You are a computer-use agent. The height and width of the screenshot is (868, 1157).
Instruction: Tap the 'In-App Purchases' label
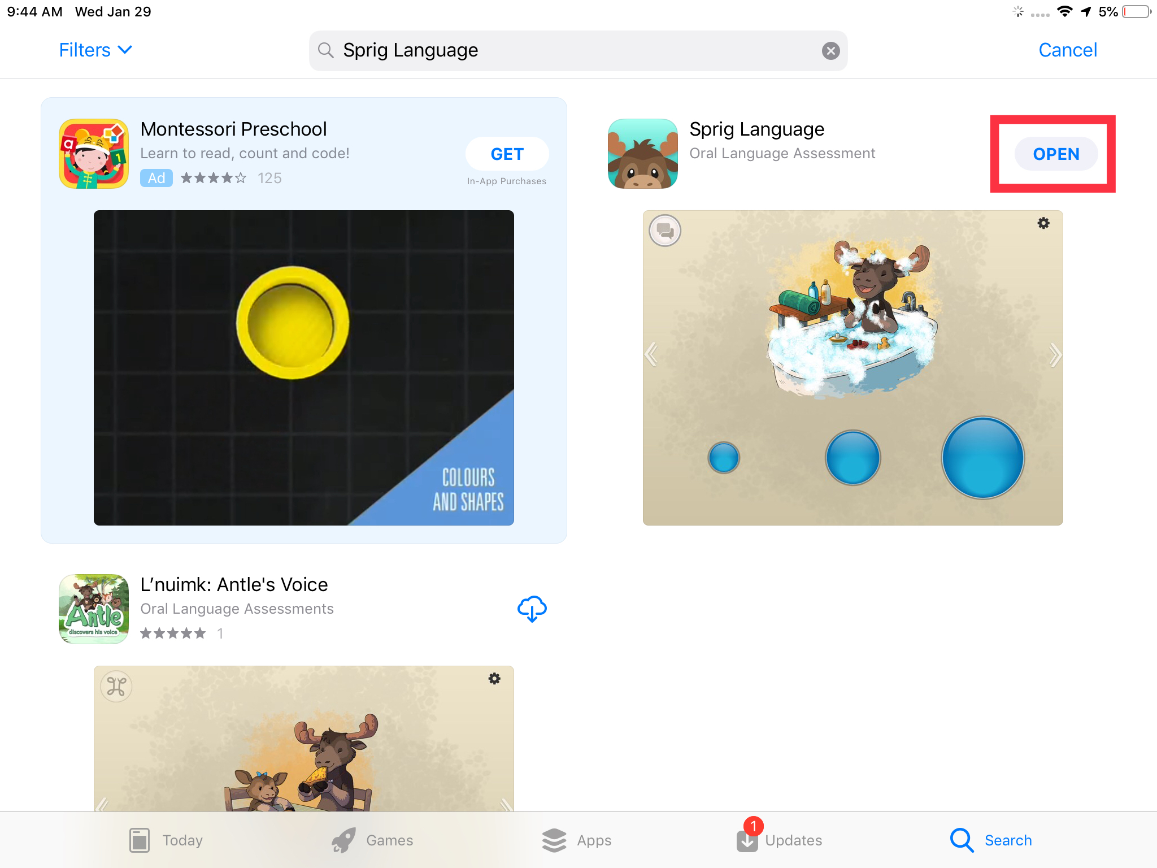point(507,181)
